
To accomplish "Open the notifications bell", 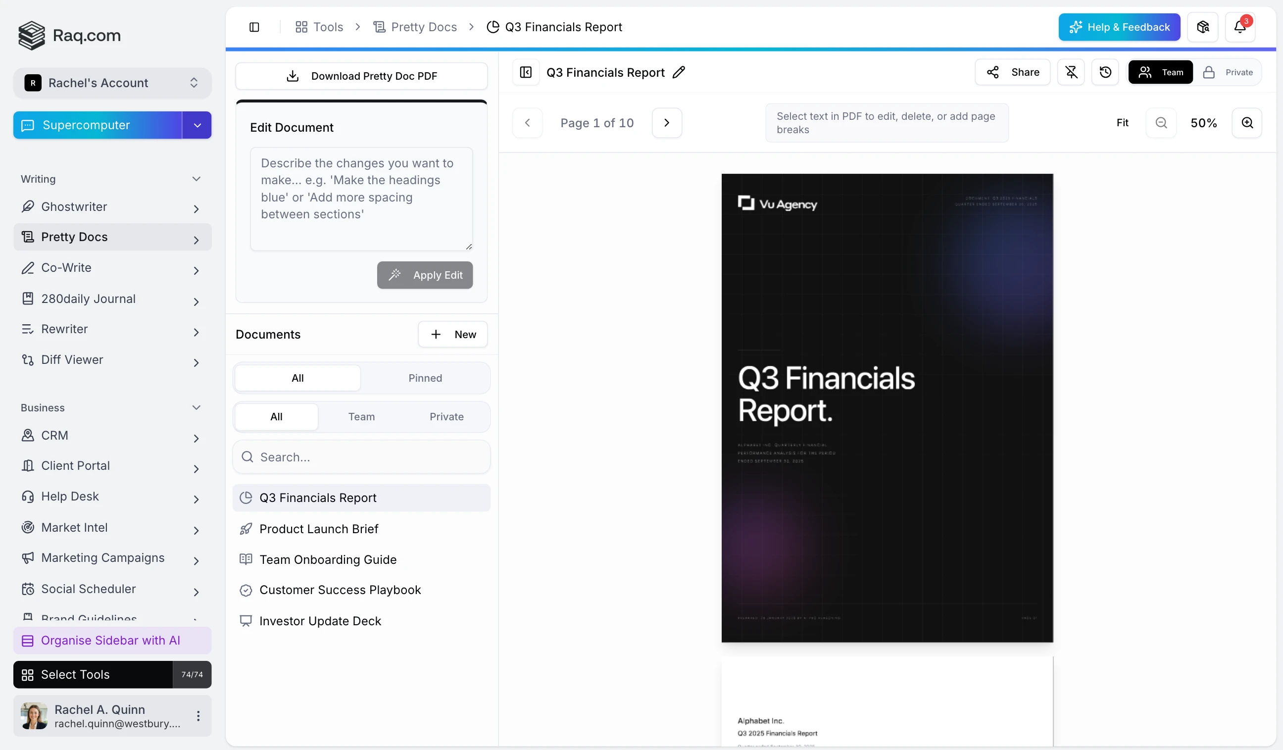I will (x=1240, y=27).
